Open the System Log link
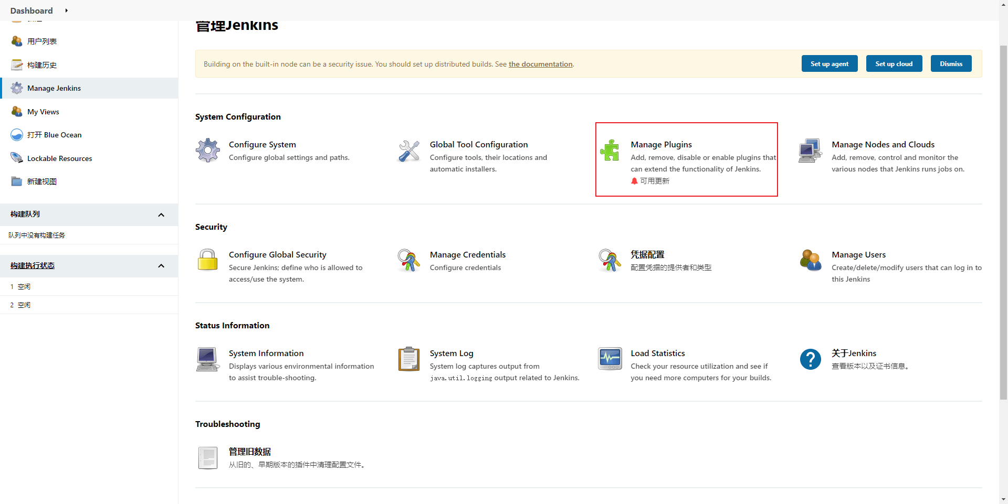The height and width of the screenshot is (504, 1008). tap(451, 353)
